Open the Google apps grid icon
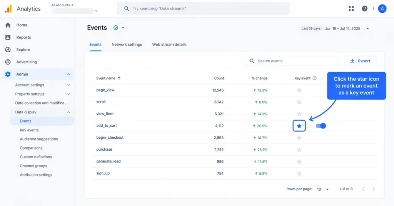Image resolution: width=394 pixels, height=206 pixels. pyautogui.click(x=351, y=8)
